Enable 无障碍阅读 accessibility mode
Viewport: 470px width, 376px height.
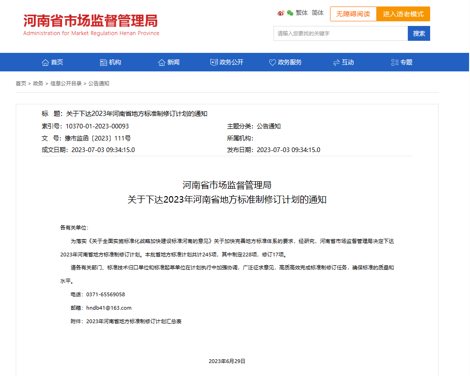tap(353, 14)
